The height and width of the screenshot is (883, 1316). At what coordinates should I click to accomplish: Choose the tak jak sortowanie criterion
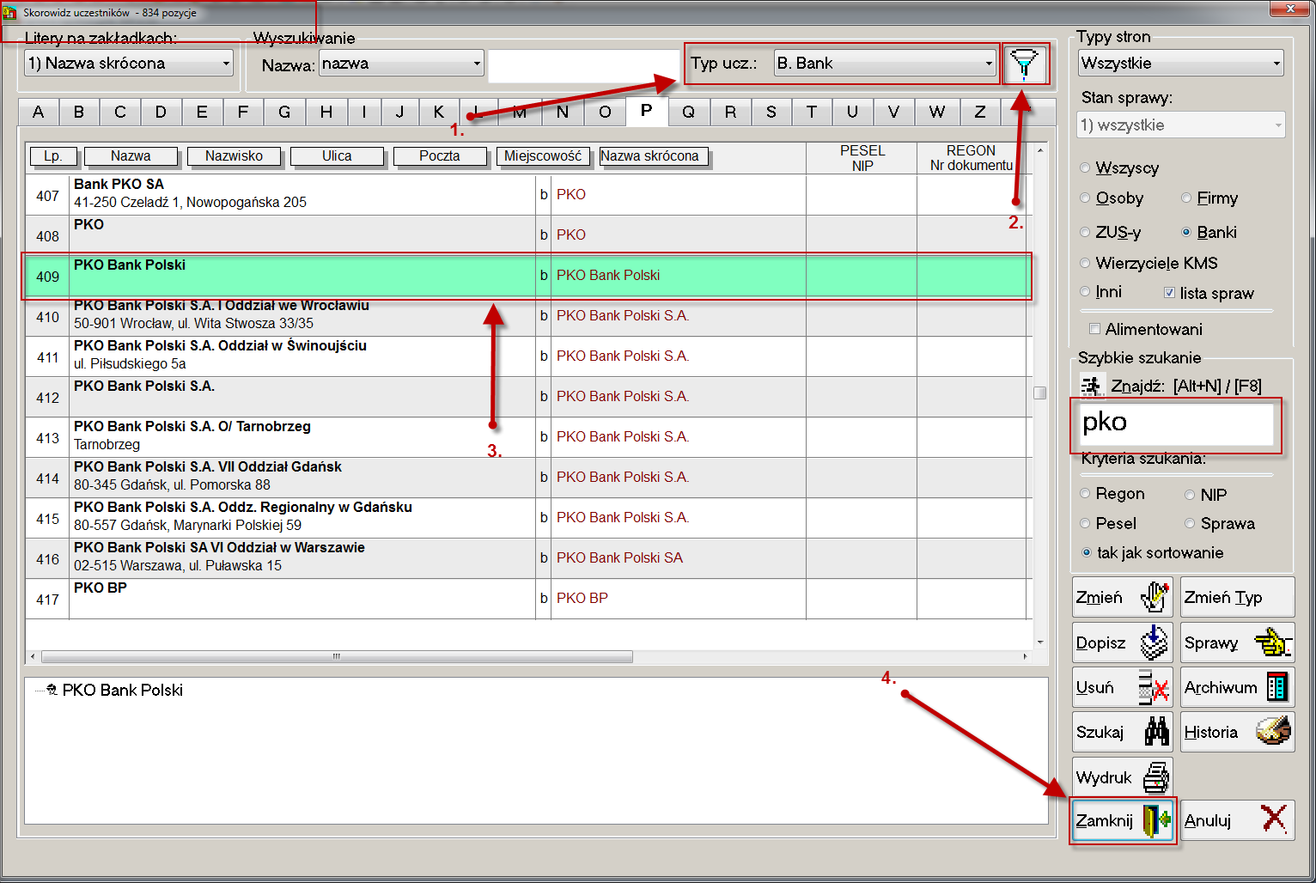click(x=1087, y=553)
